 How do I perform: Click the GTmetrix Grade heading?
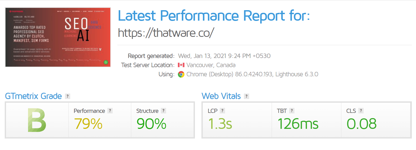(x=34, y=96)
